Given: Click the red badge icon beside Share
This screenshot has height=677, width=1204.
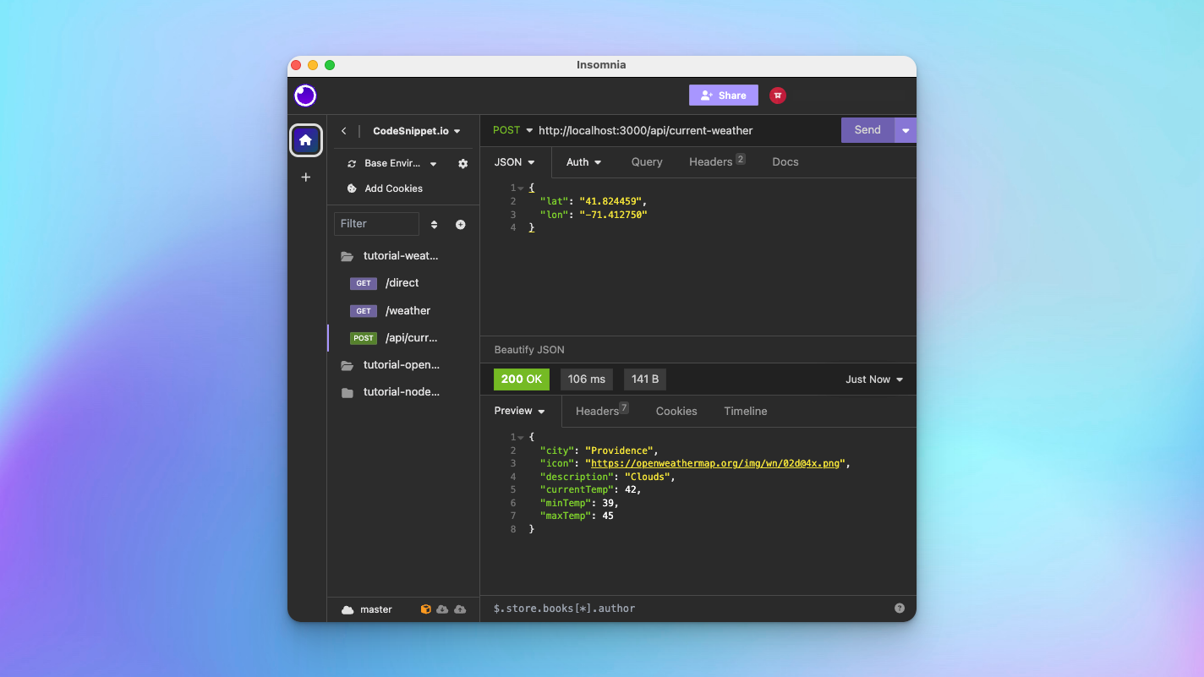Looking at the screenshot, I should [x=777, y=95].
